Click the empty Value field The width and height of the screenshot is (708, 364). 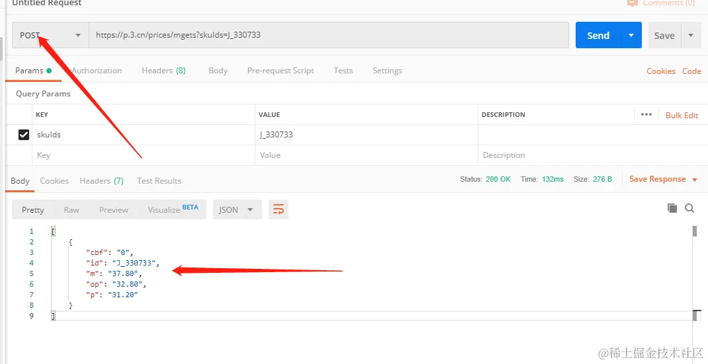click(x=367, y=155)
